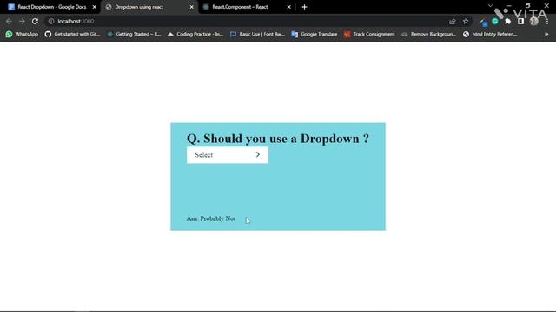Open Html Entity Reference bookmark
The height and width of the screenshot is (312, 556).
490,34
